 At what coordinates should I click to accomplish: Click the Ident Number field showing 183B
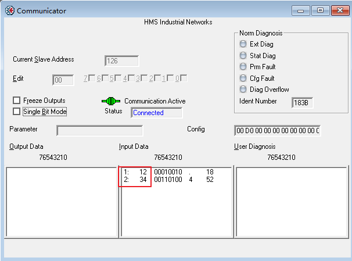pyautogui.click(x=302, y=103)
